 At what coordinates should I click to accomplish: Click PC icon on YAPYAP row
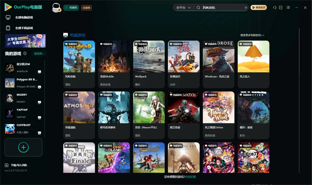point(39,117)
